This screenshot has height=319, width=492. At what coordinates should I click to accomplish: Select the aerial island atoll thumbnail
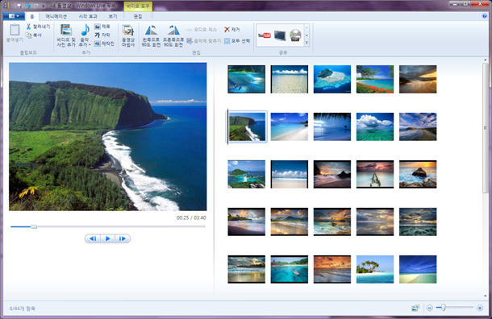tap(332, 79)
